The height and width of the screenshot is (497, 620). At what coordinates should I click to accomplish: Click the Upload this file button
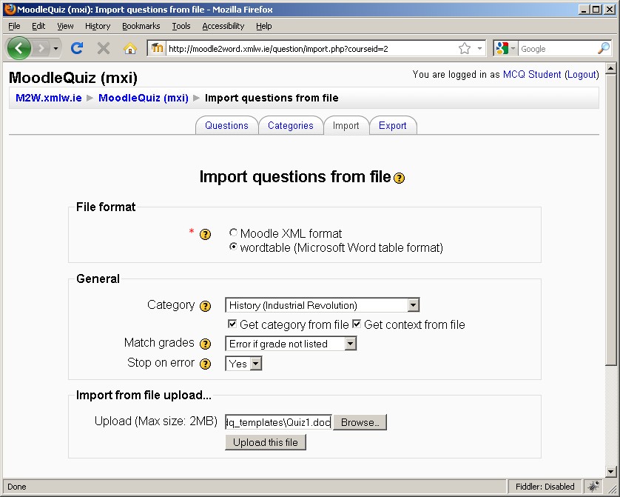coord(266,442)
